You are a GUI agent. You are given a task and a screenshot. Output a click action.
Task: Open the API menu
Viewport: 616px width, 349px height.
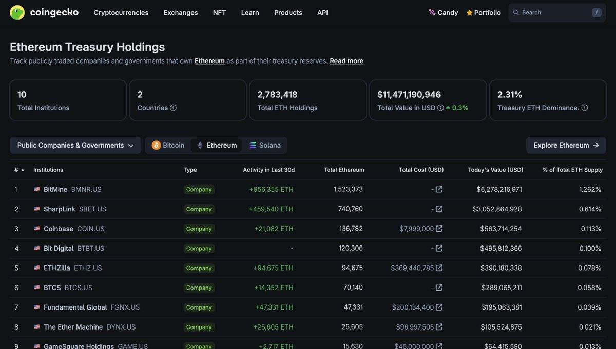click(x=322, y=12)
